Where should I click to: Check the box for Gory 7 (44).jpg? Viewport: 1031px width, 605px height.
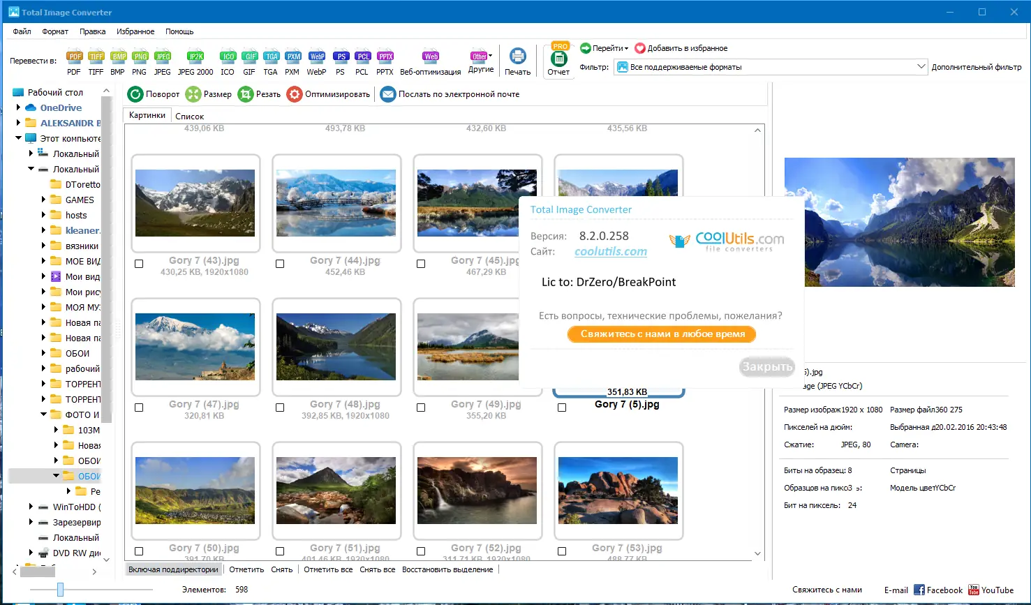280,264
